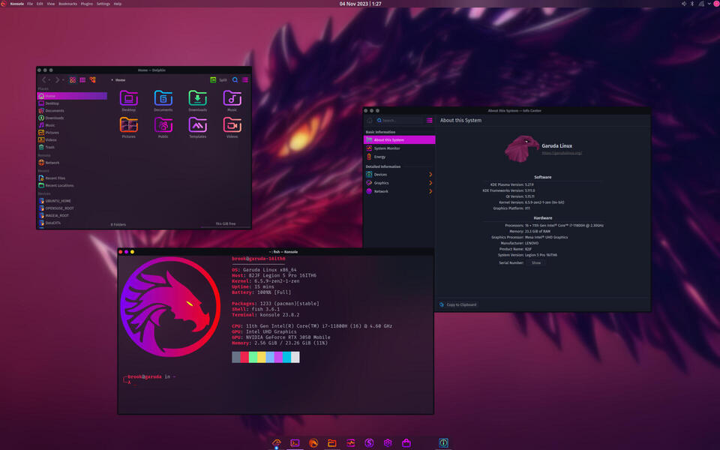Open Konsole Help menu

click(118, 4)
